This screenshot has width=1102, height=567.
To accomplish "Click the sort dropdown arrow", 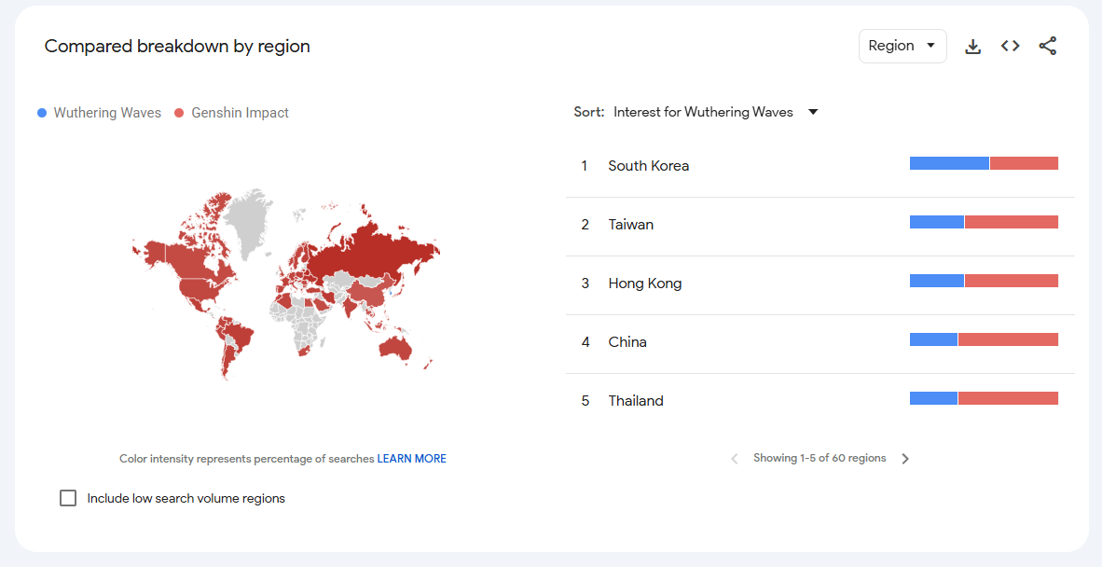I will tap(813, 113).
